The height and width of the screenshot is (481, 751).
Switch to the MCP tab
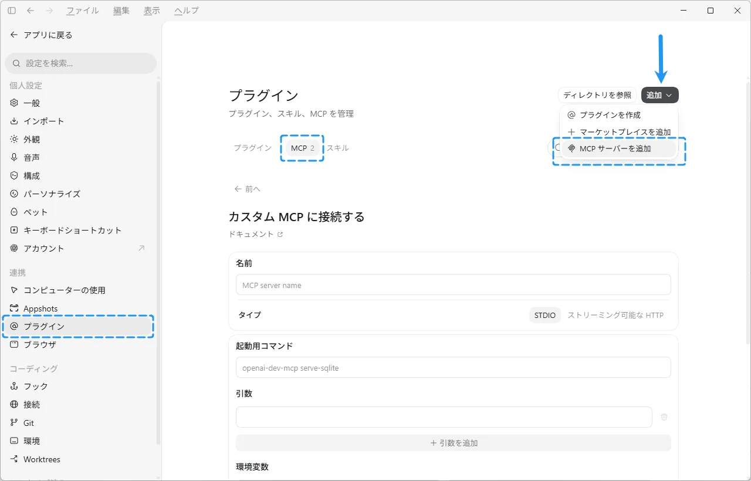(x=303, y=148)
